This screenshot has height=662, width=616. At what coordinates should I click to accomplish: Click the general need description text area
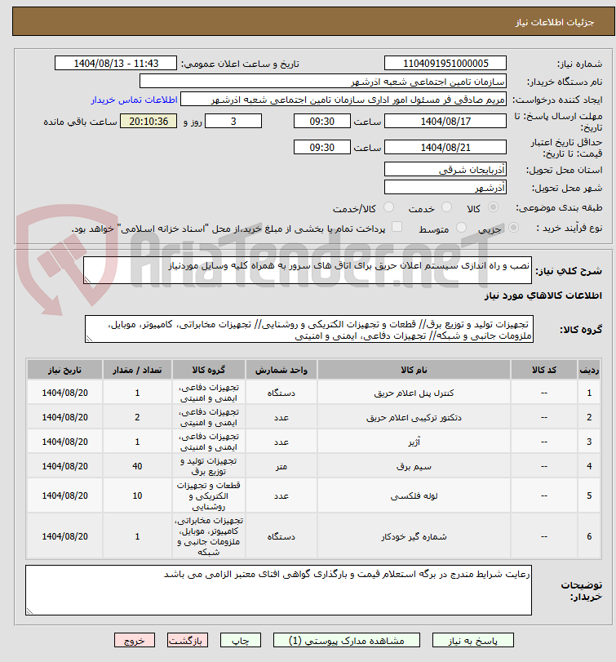click(307, 270)
